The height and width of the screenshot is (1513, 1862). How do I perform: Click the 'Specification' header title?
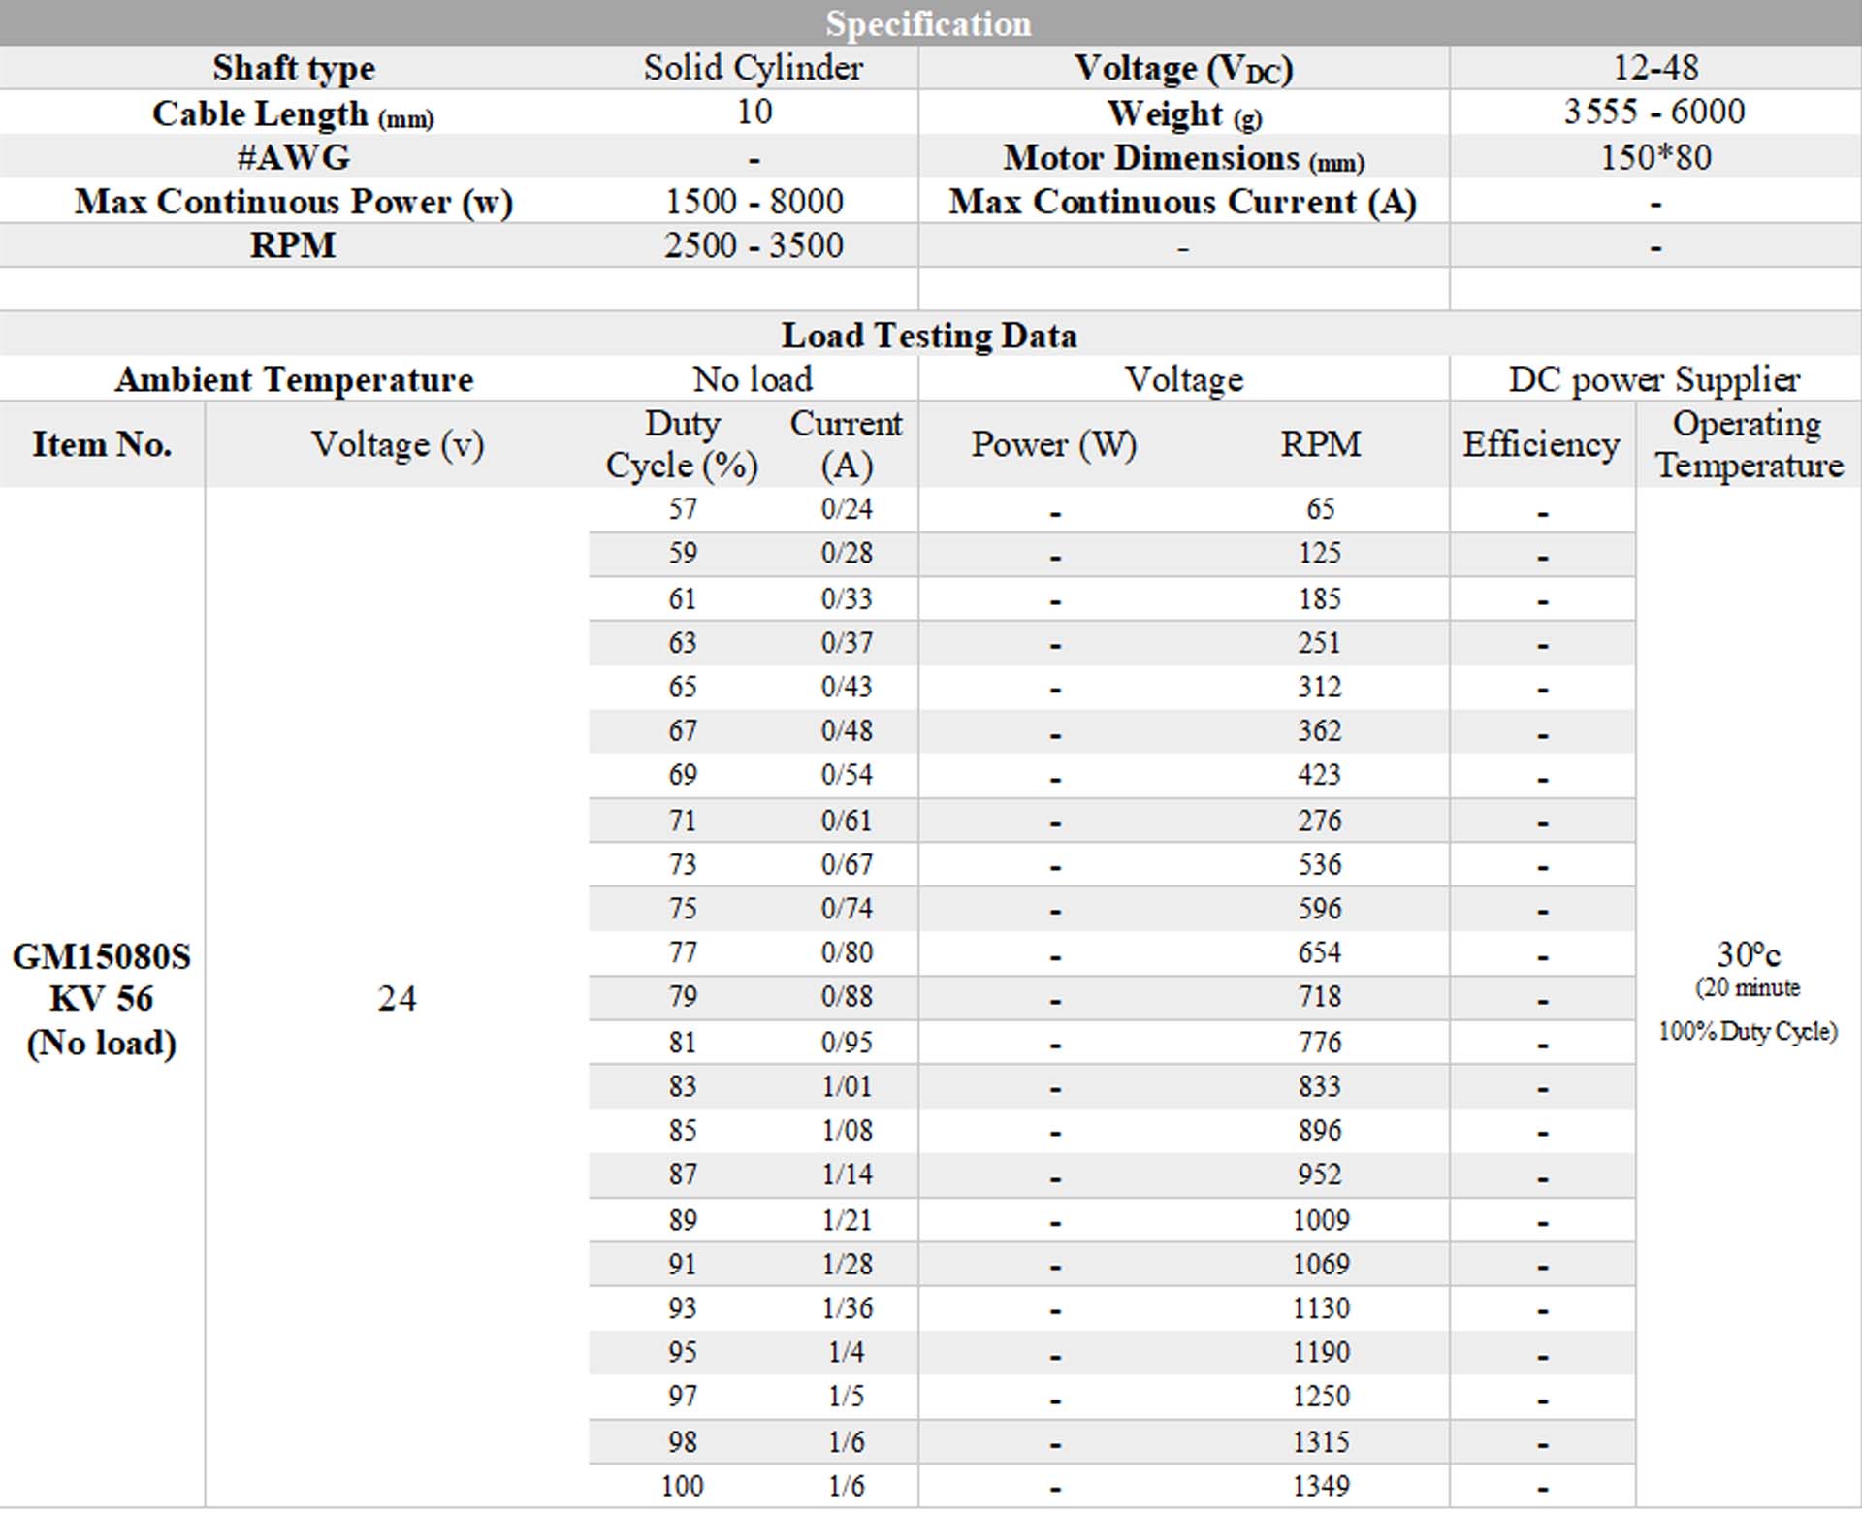pos(928,23)
